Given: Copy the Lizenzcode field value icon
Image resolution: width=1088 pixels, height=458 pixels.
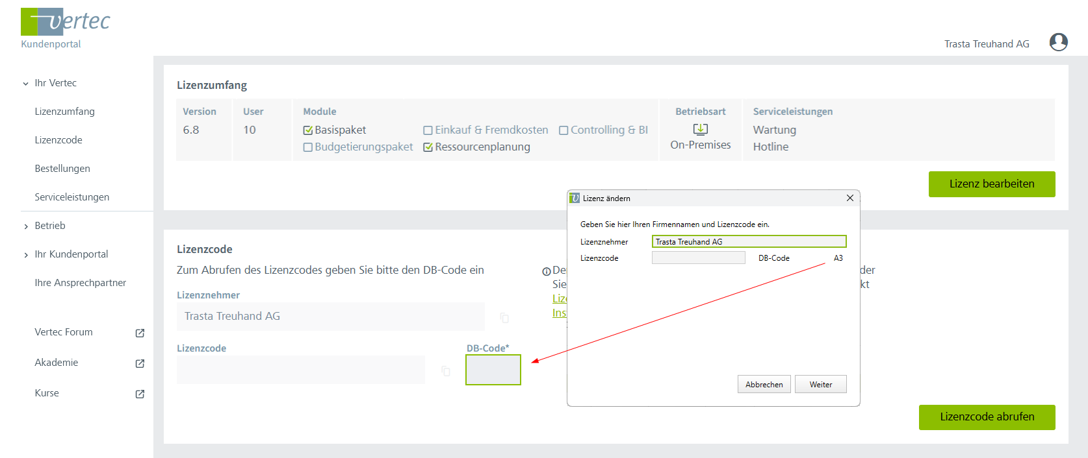Looking at the screenshot, I should click(x=446, y=371).
